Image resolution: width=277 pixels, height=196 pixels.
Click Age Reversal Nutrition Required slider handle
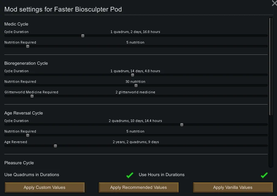pyautogui.click(x=28, y=135)
